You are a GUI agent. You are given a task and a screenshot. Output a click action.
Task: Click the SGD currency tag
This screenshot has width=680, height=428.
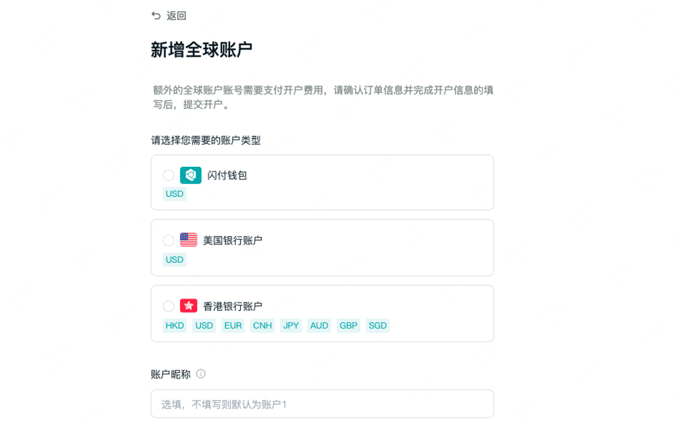click(x=377, y=326)
